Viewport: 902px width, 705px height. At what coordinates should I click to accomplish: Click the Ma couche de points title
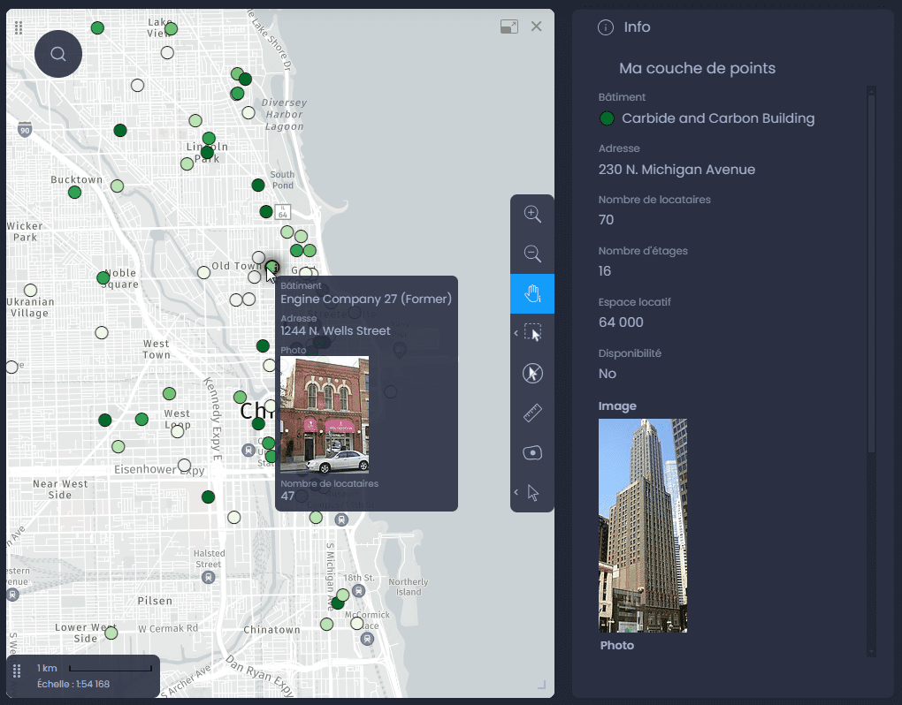point(697,68)
